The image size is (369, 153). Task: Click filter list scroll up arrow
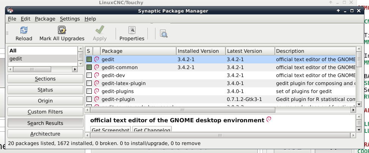pos(80,49)
